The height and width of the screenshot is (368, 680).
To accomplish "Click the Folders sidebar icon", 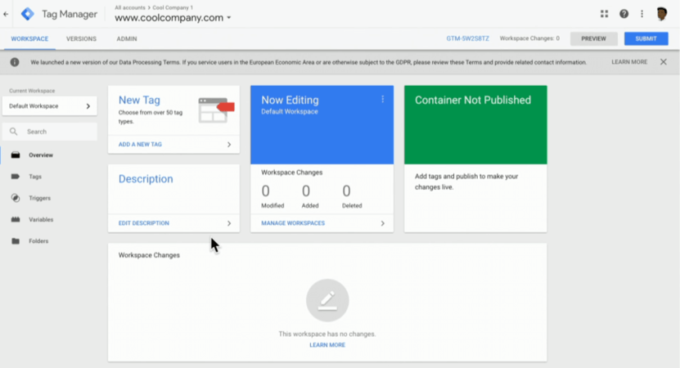I will (16, 241).
